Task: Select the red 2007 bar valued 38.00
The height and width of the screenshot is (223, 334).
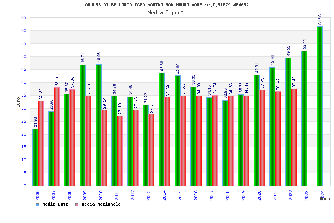Action: click(x=57, y=136)
